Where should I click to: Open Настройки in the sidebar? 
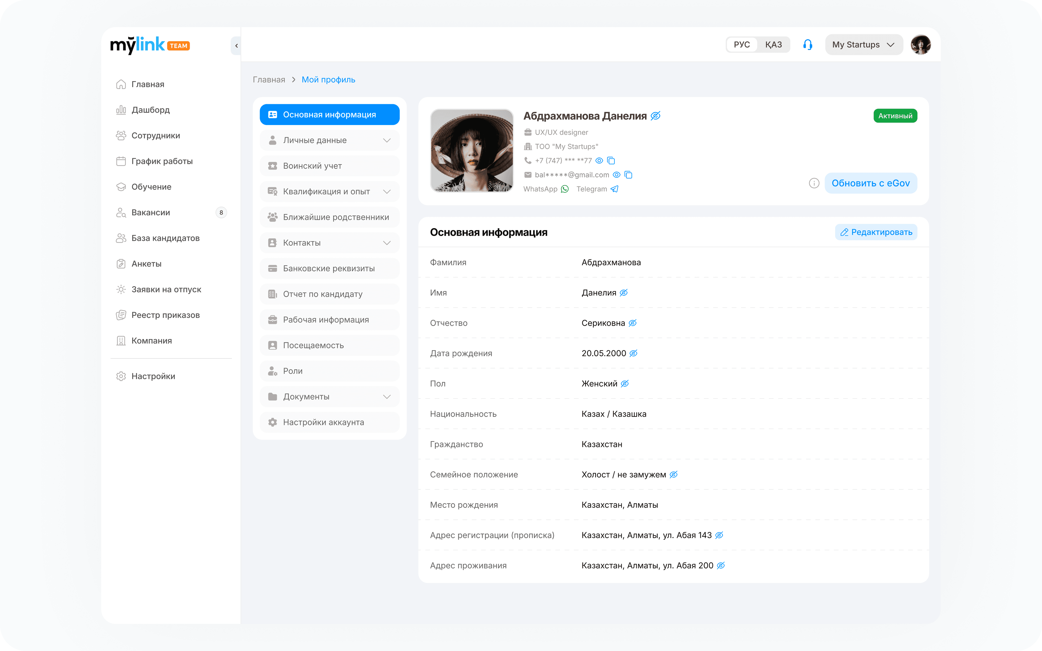click(x=171, y=376)
